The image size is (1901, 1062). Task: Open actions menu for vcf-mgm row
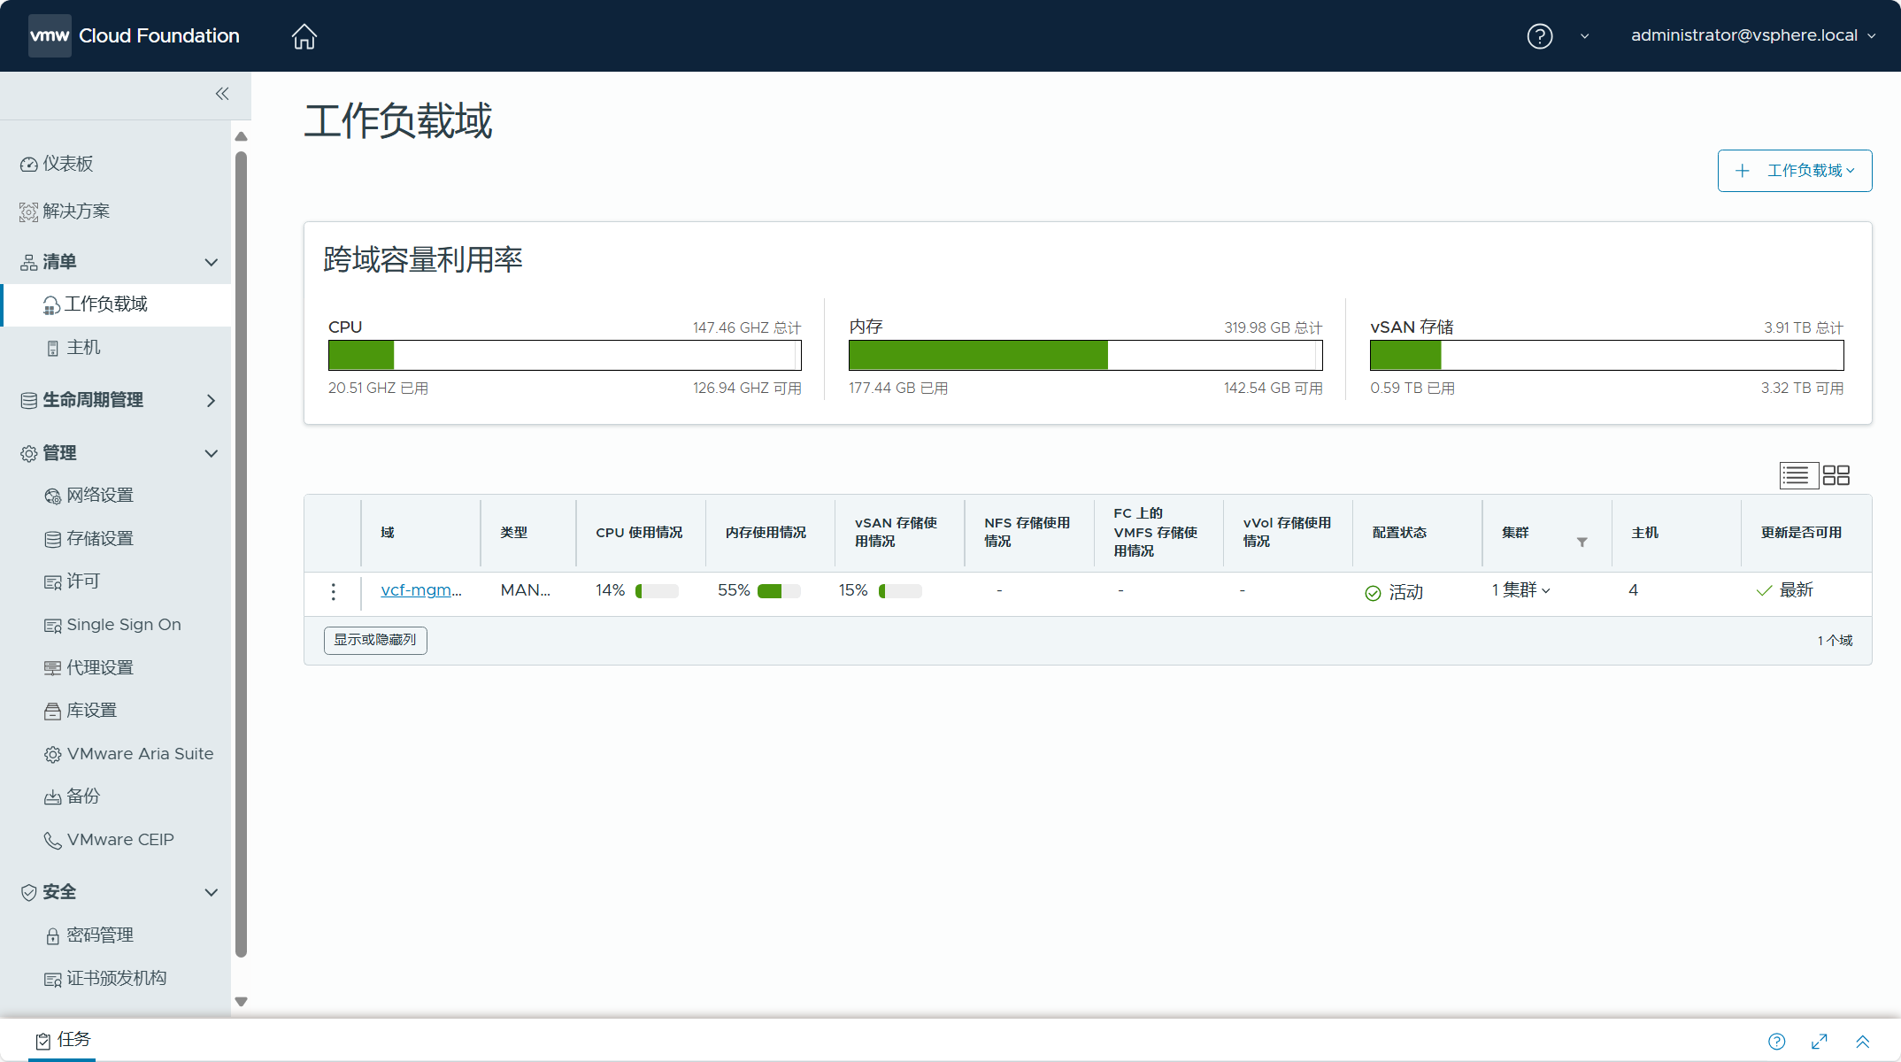333,592
